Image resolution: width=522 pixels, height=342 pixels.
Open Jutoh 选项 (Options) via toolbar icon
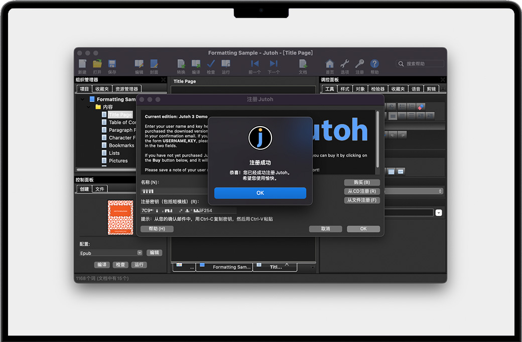pyautogui.click(x=345, y=64)
